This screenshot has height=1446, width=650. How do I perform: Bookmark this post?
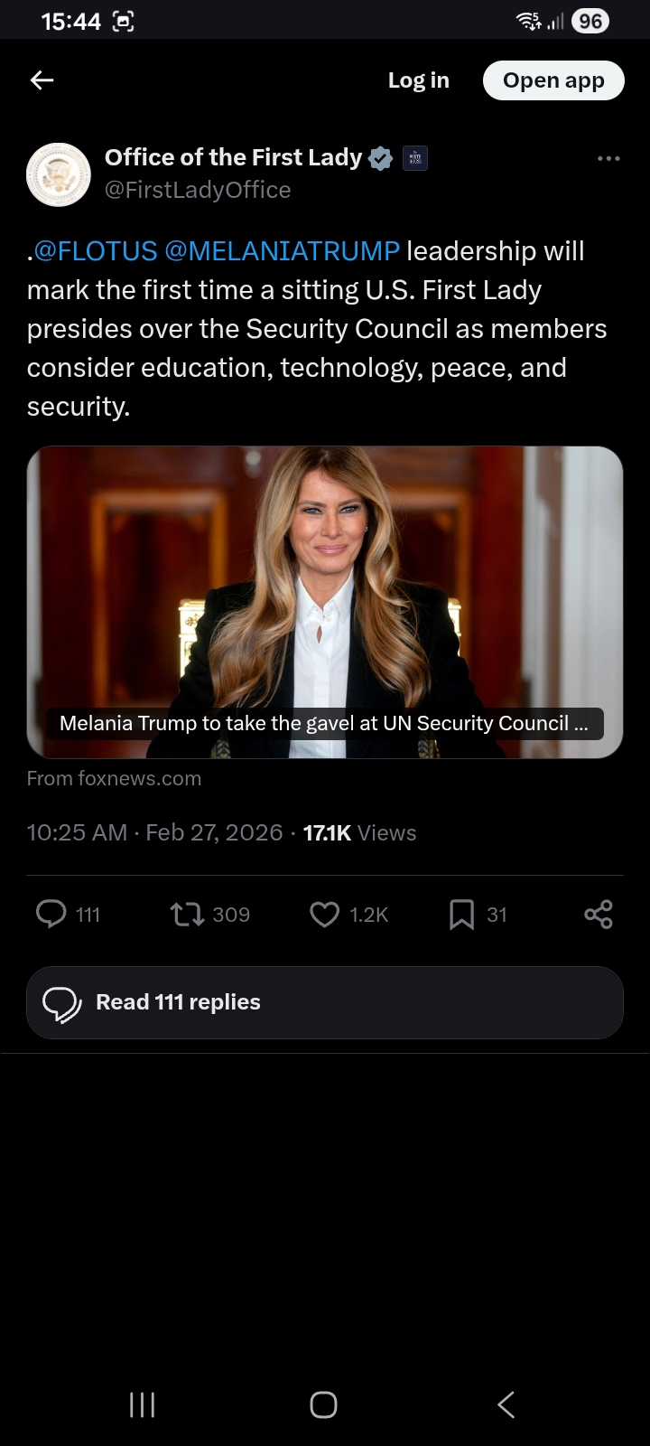click(461, 915)
